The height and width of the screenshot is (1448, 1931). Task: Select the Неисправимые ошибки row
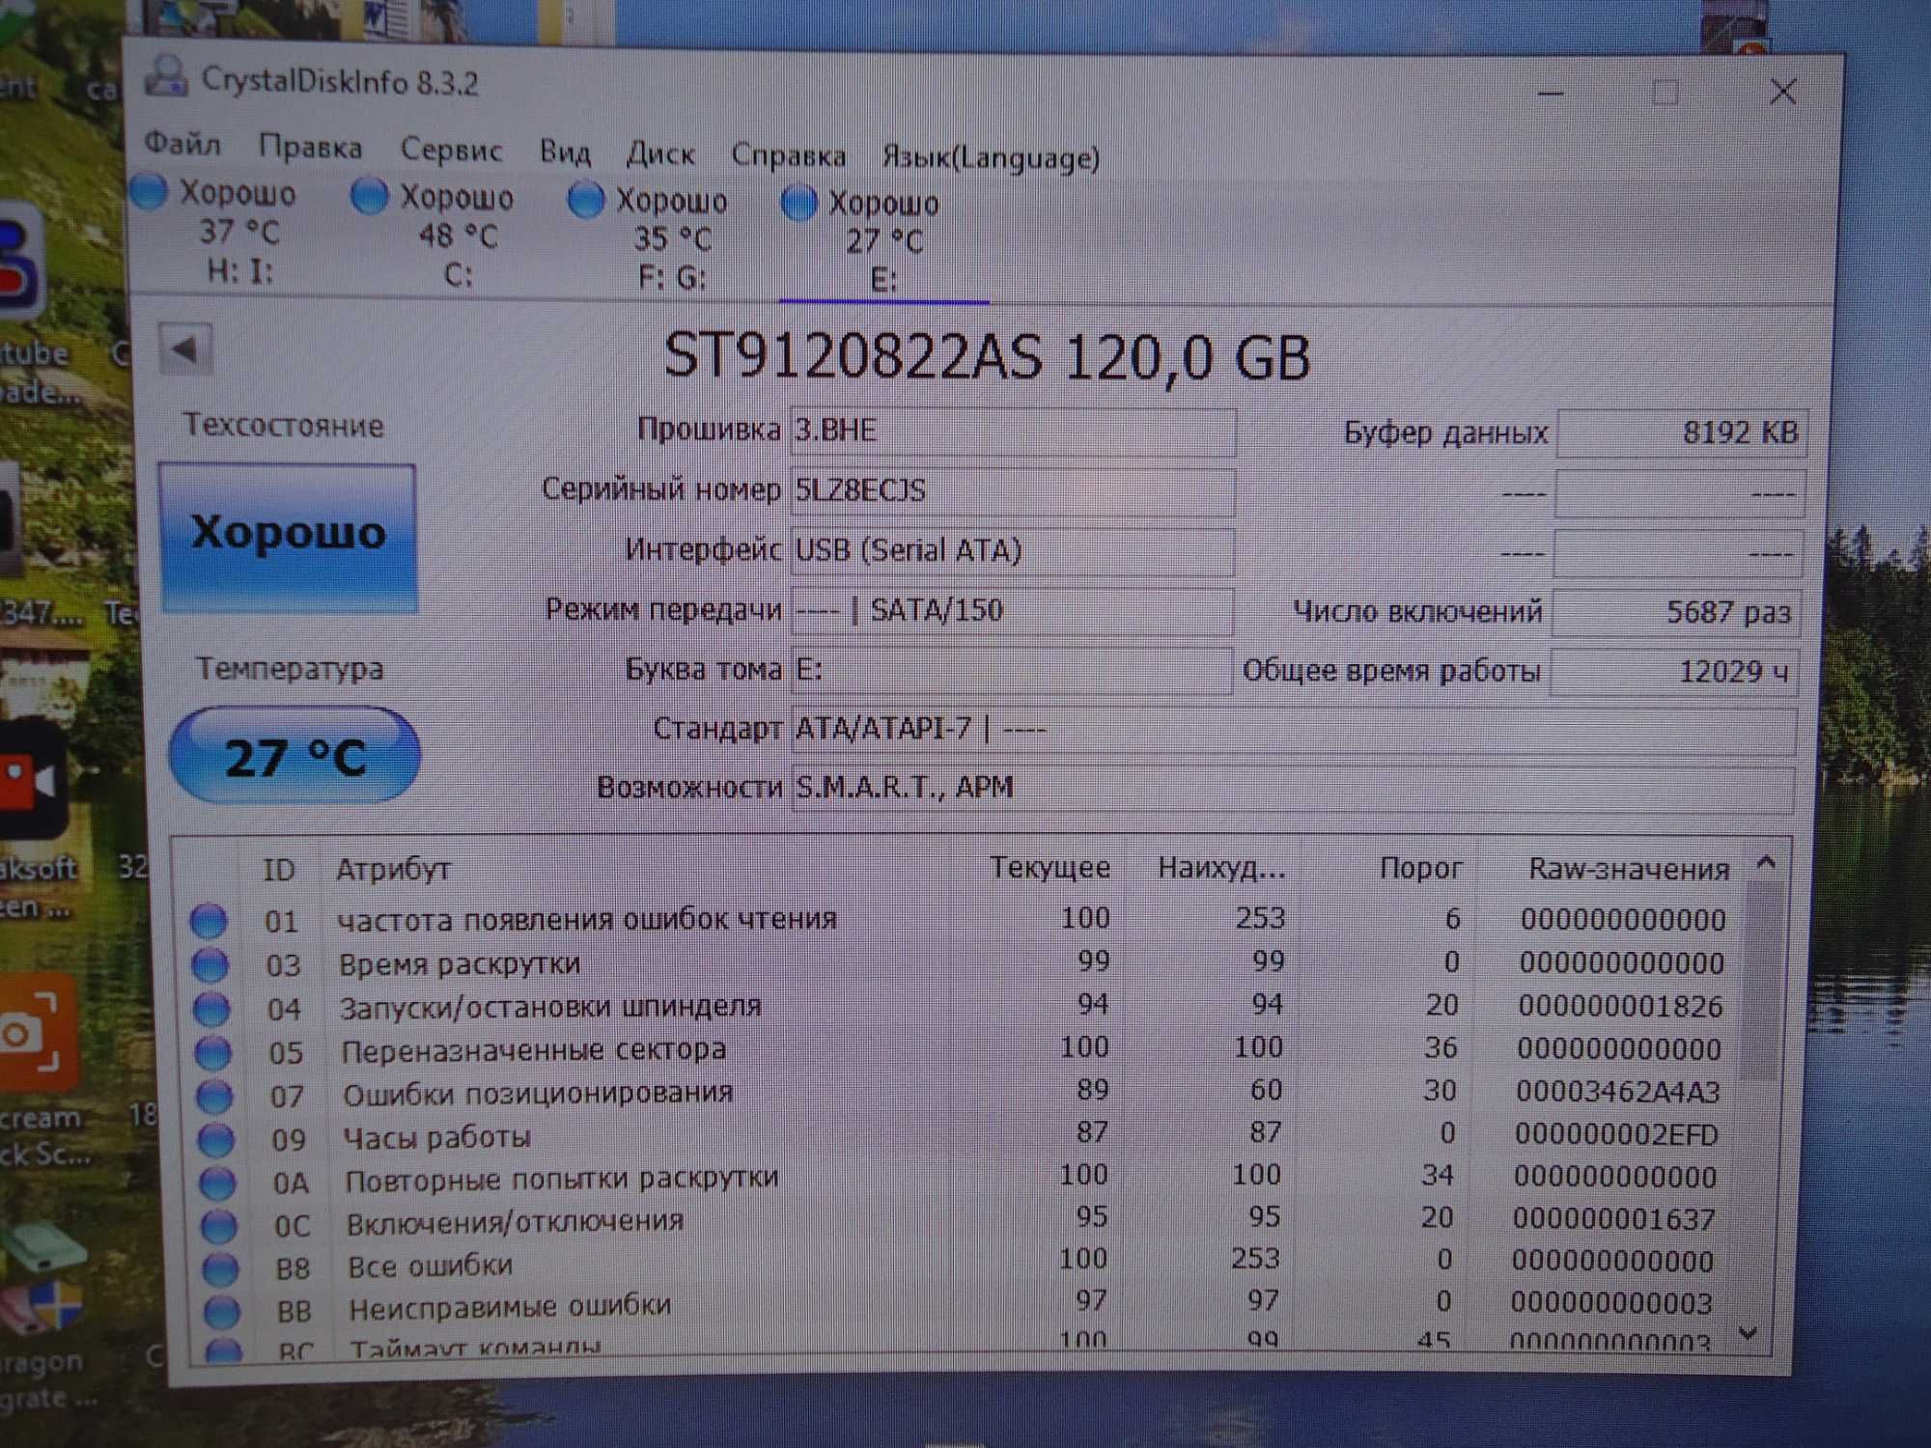(961, 1304)
